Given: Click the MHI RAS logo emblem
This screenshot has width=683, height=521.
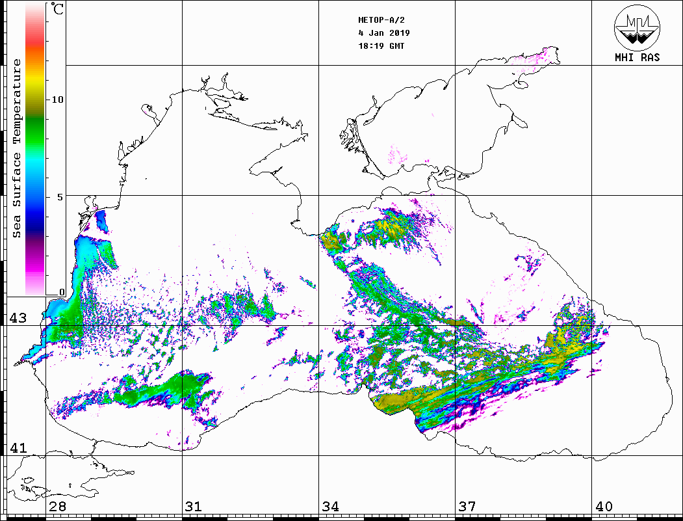Looking at the screenshot, I should tap(637, 27).
